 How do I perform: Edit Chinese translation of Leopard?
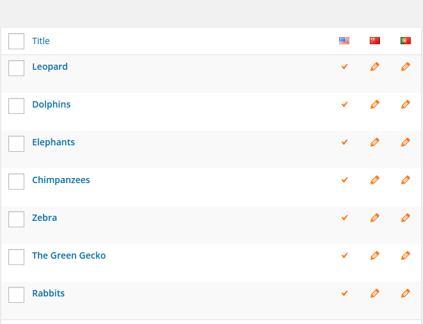click(x=375, y=67)
